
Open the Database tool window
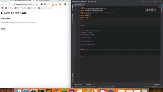(162, 8)
